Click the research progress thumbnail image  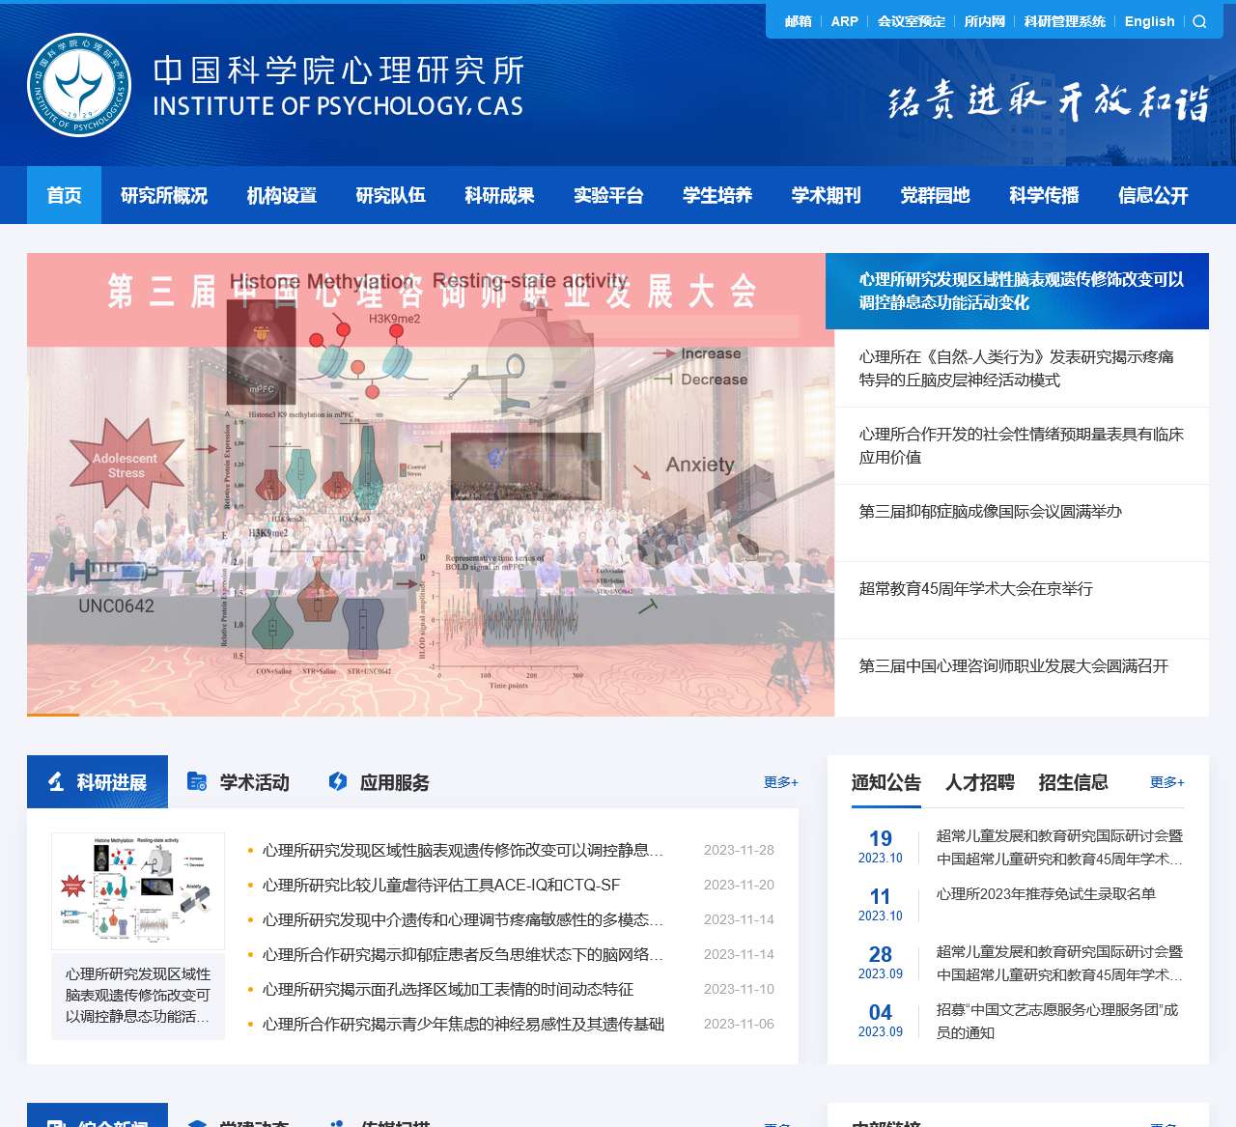(x=138, y=891)
